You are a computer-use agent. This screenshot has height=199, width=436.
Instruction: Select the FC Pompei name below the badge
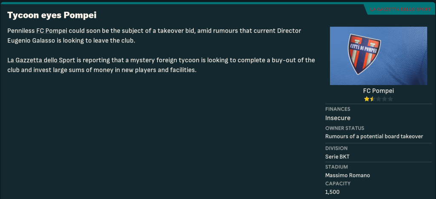pos(378,91)
